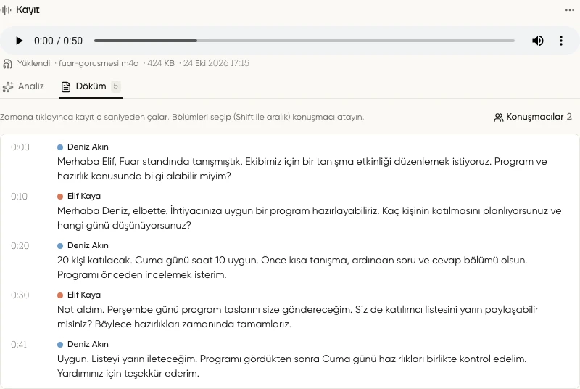Jump to the 0:30 timestamp
The image size is (580, 389).
pyautogui.click(x=20, y=295)
